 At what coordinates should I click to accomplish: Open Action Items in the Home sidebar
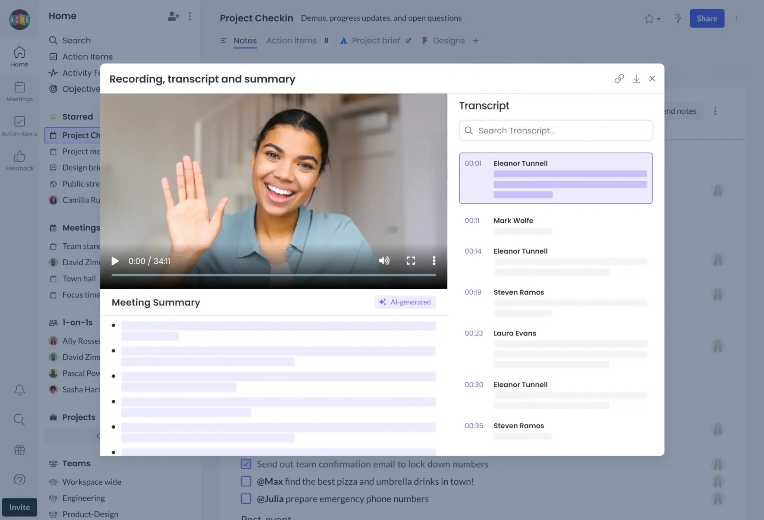tap(81, 57)
